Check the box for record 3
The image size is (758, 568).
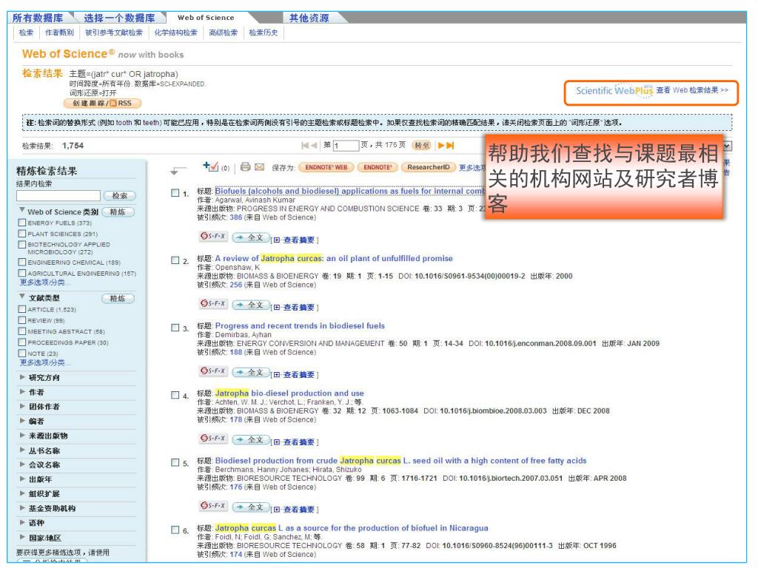pos(175,328)
